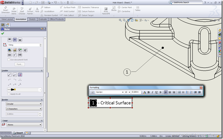This screenshot has height=139, width=223.
Task: Click the Insert Hyperlink icon in Note panel
Action: click(10, 50)
